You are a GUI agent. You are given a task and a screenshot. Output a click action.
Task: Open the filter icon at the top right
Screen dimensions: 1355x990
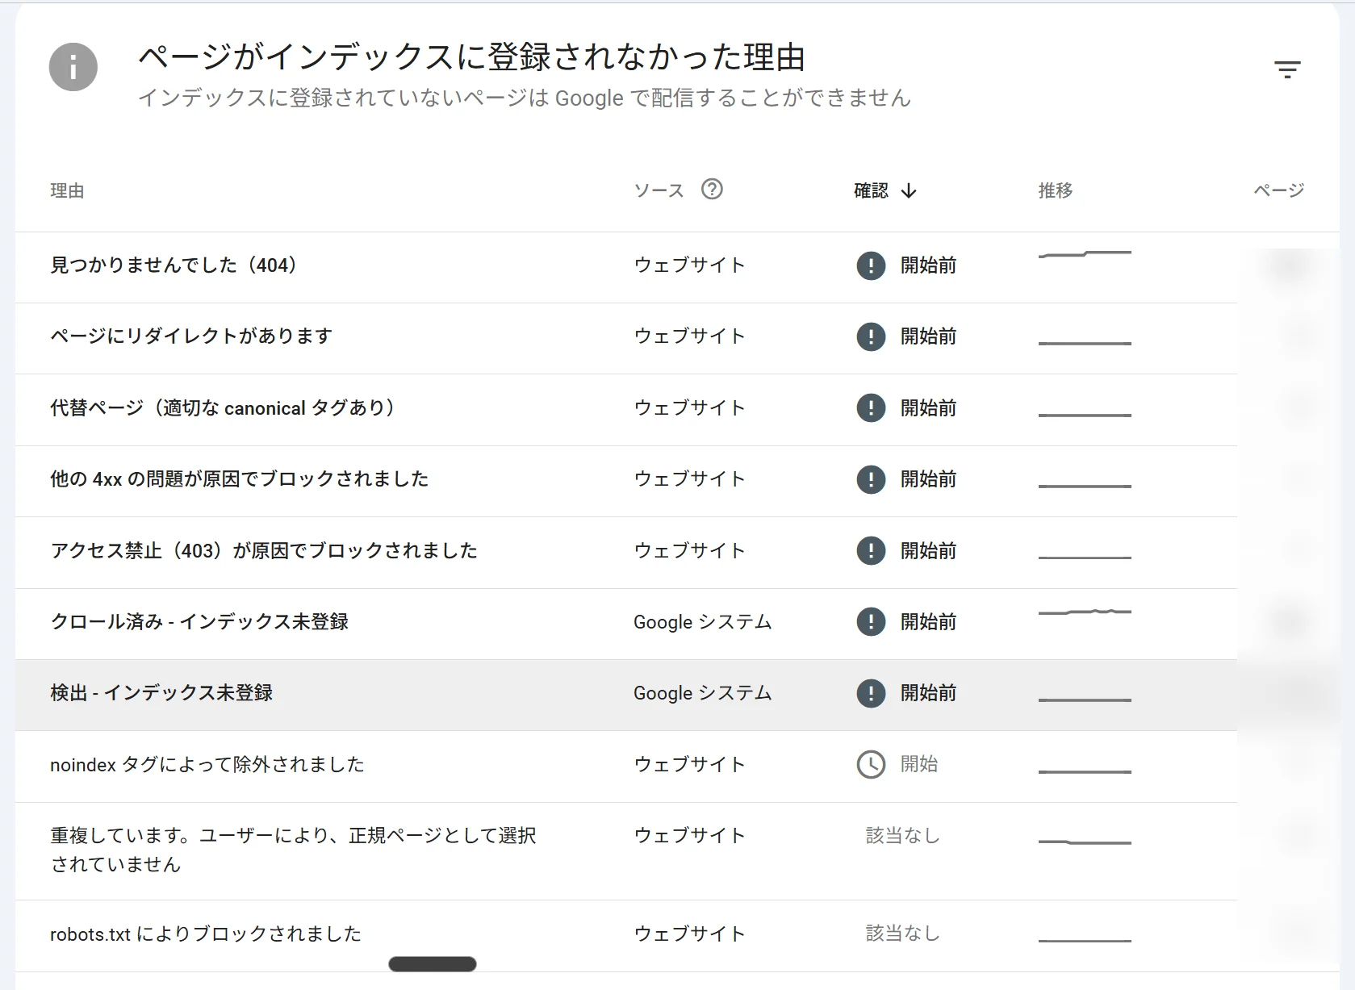pyautogui.click(x=1286, y=69)
